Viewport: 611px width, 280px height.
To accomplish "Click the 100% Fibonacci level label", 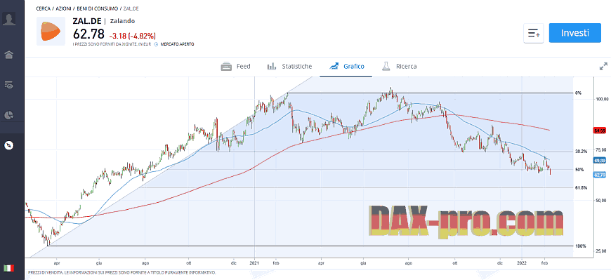I will coord(580,246).
